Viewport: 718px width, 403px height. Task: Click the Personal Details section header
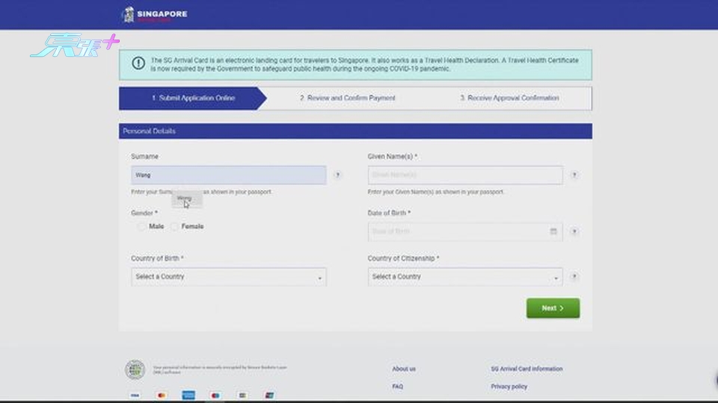pyautogui.click(x=355, y=131)
